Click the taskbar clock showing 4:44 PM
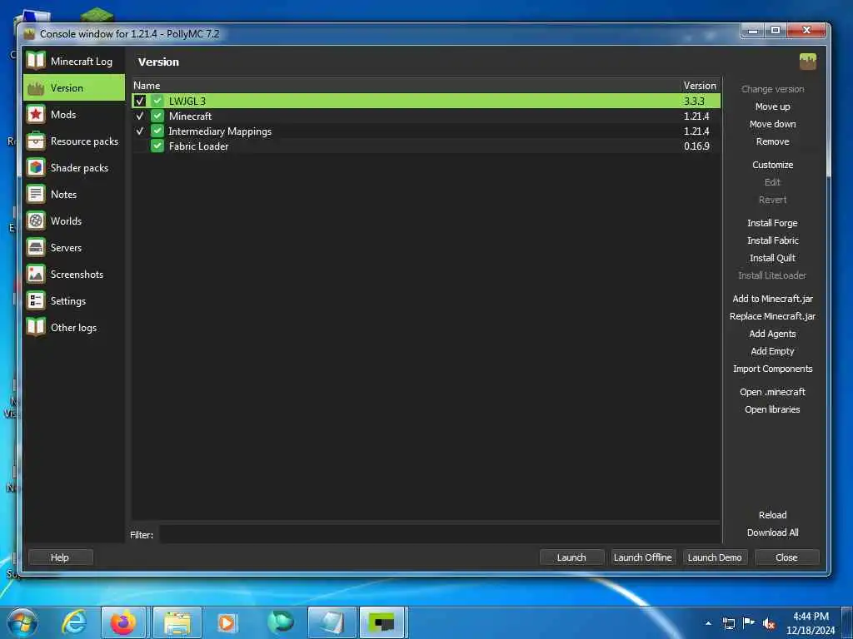 (811, 623)
